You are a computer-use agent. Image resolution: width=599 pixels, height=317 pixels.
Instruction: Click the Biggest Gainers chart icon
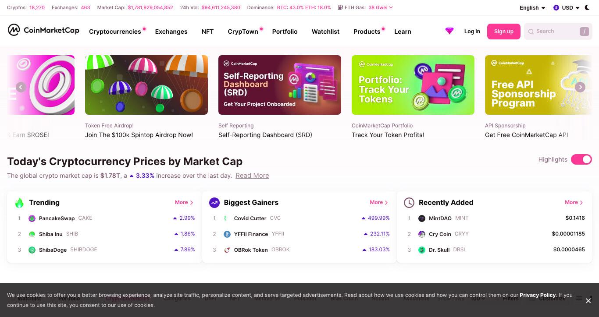[214, 202]
